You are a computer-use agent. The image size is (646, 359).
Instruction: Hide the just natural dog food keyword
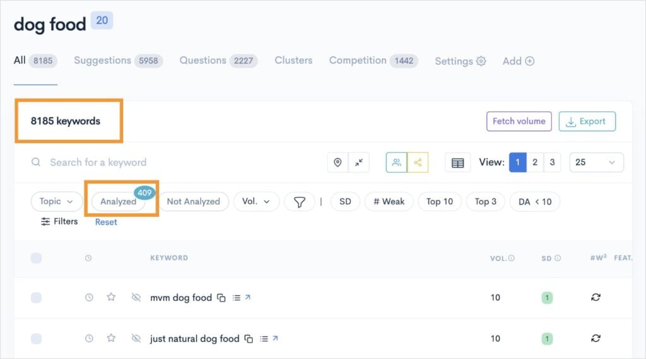point(136,338)
